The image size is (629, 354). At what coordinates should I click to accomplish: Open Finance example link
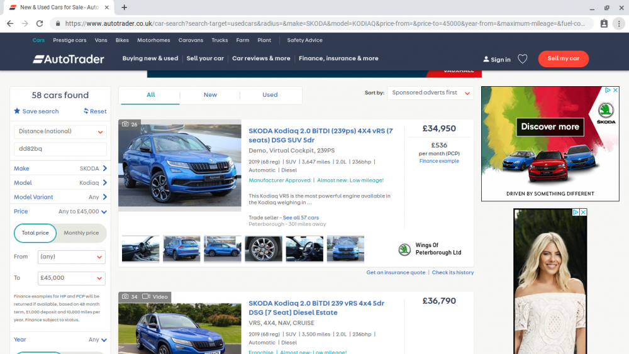[439, 161]
